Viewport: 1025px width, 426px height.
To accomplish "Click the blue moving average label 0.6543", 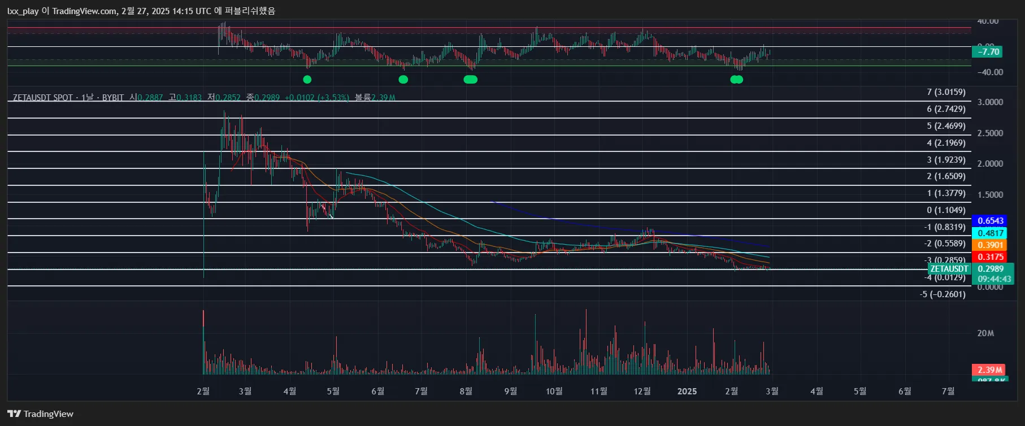I will (989, 221).
